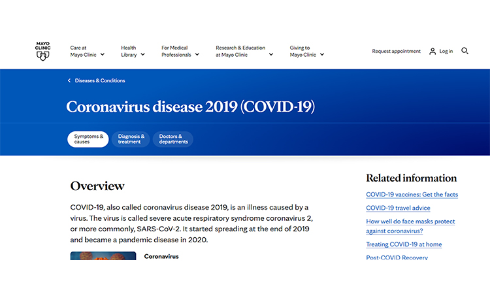490x294 pixels.
Task: Select the Symptoms & causes tab
Action: click(88, 139)
